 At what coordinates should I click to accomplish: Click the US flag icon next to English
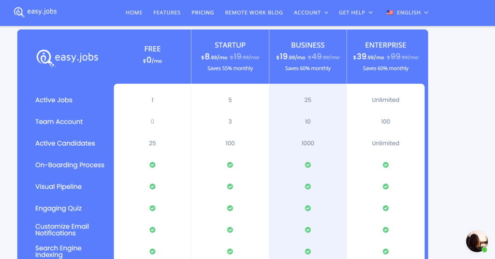[x=390, y=13]
